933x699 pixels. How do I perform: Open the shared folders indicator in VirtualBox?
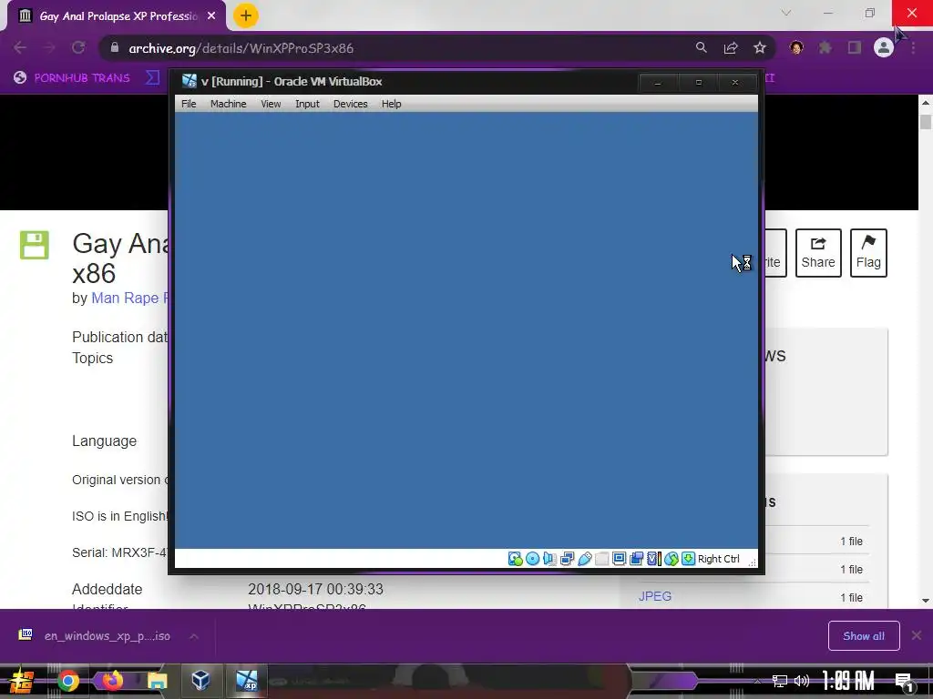pyautogui.click(x=601, y=559)
